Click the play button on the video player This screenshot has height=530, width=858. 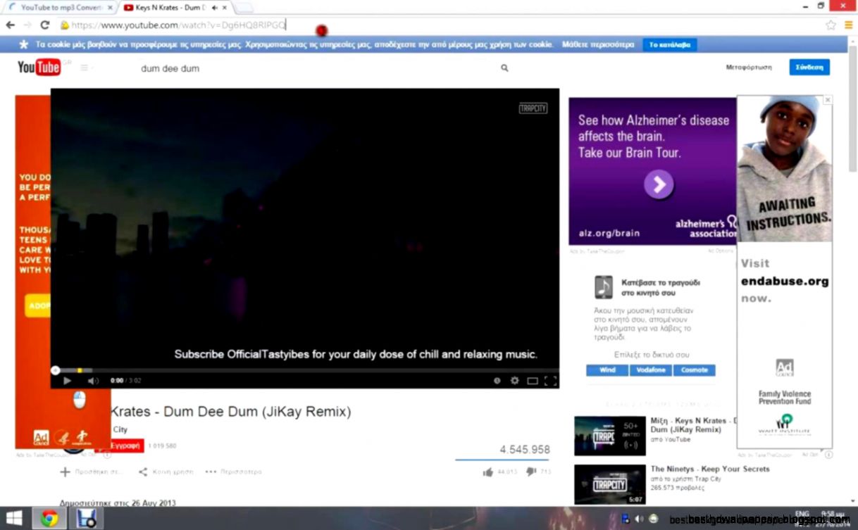coord(67,380)
